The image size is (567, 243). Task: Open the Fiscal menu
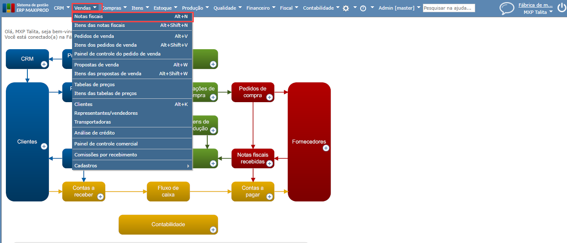pos(289,8)
